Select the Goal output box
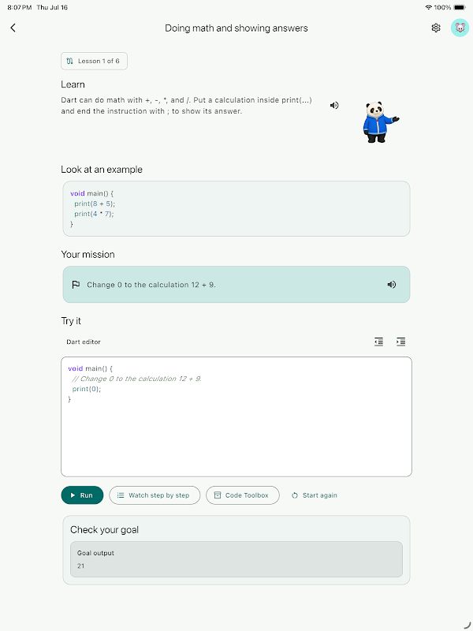The height and width of the screenshot is (631, 473). click(236, 559)
